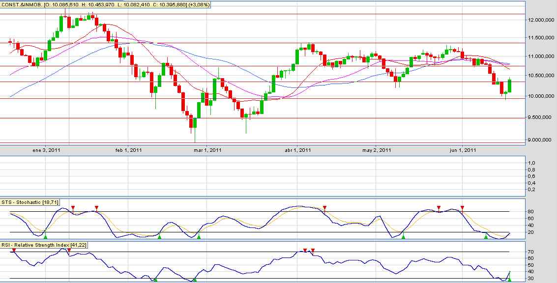Click the jun 1, 2011 date label
Screen dimensions: 557x283
[x=463, y=150]
